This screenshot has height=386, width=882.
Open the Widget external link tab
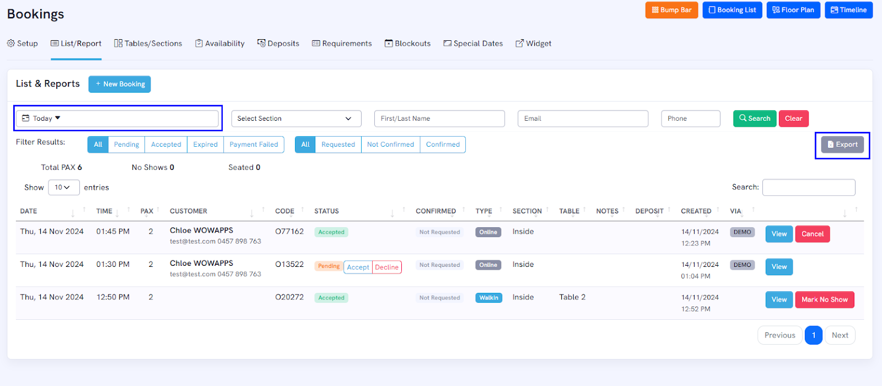[533, 44]
